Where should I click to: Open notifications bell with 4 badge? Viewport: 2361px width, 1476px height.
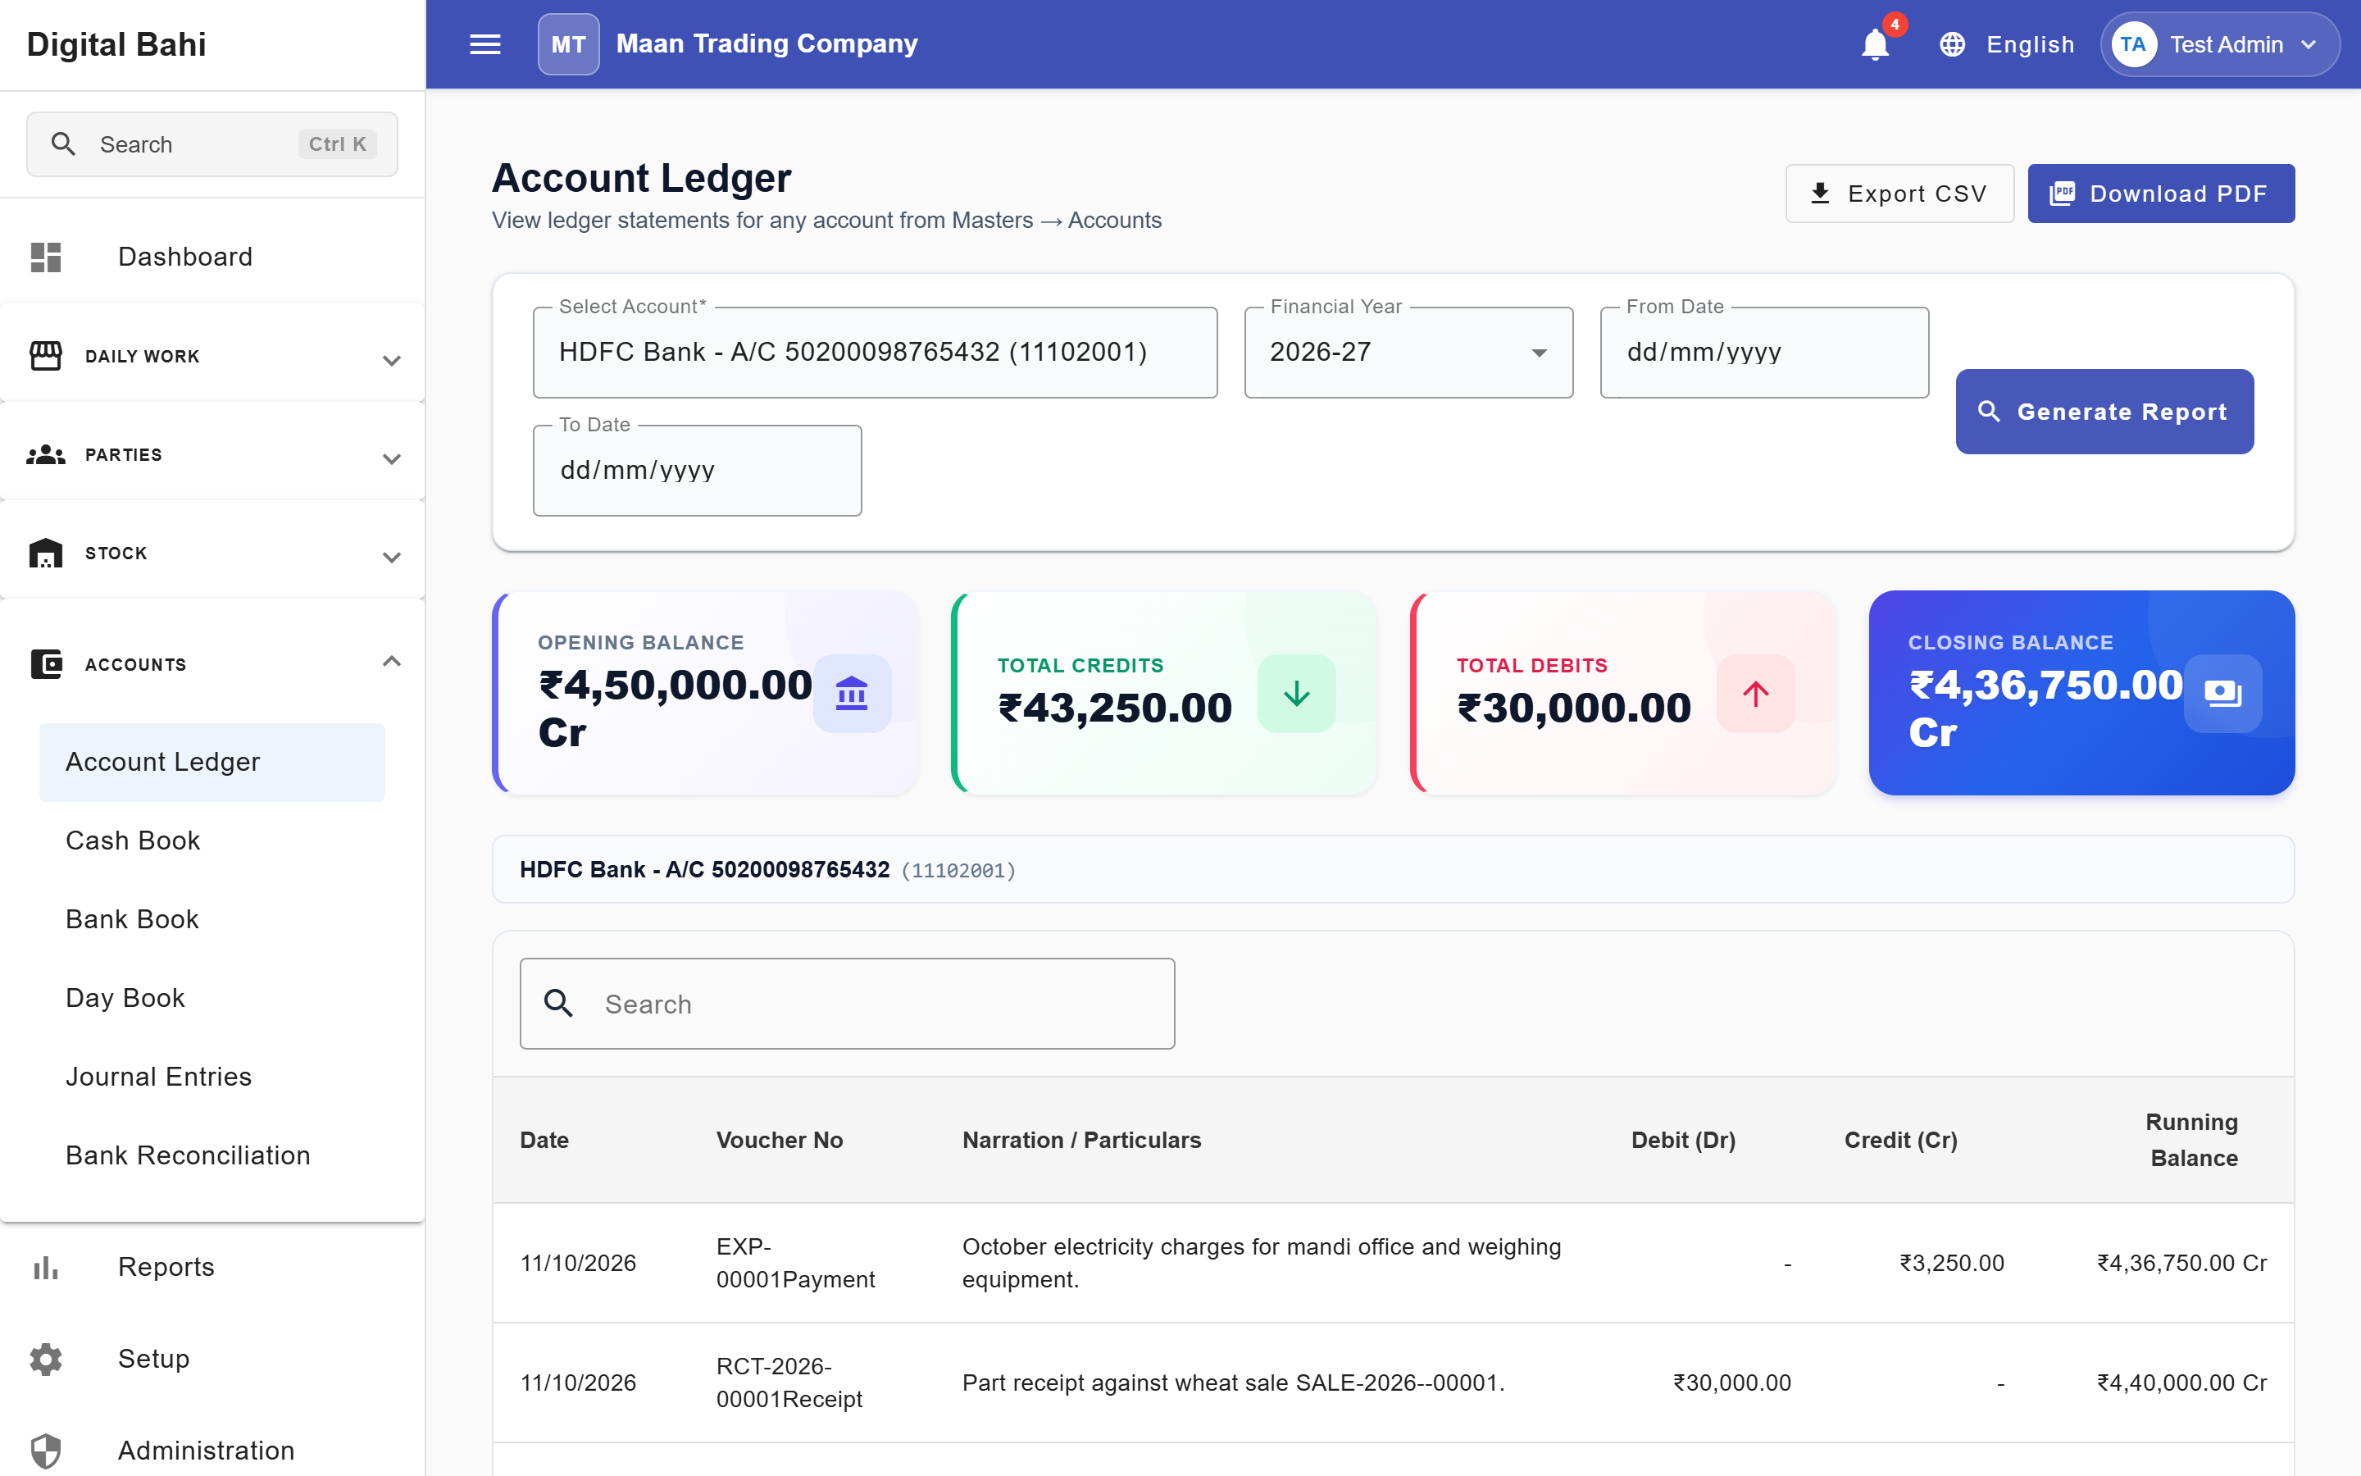1874,44
